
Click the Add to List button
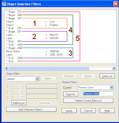click(x=19, y=103)
